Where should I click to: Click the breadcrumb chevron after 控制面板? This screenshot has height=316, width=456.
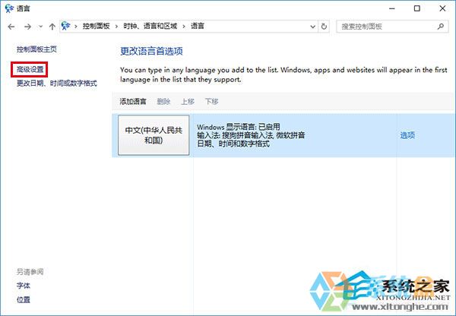(116, 27)
